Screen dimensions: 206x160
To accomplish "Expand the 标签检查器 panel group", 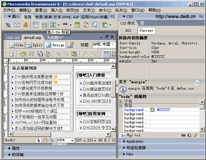I will pos(124,148).
